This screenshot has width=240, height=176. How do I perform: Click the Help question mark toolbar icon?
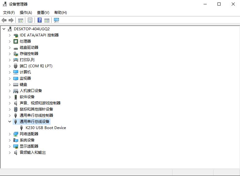tap(40, 20)
